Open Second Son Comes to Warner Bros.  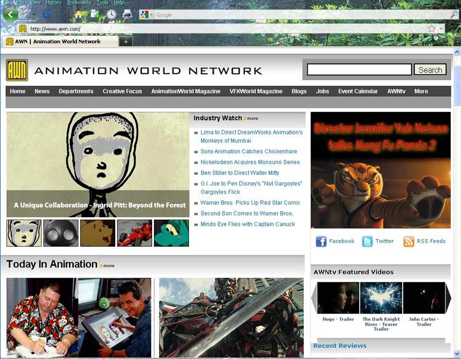point(247,213)
